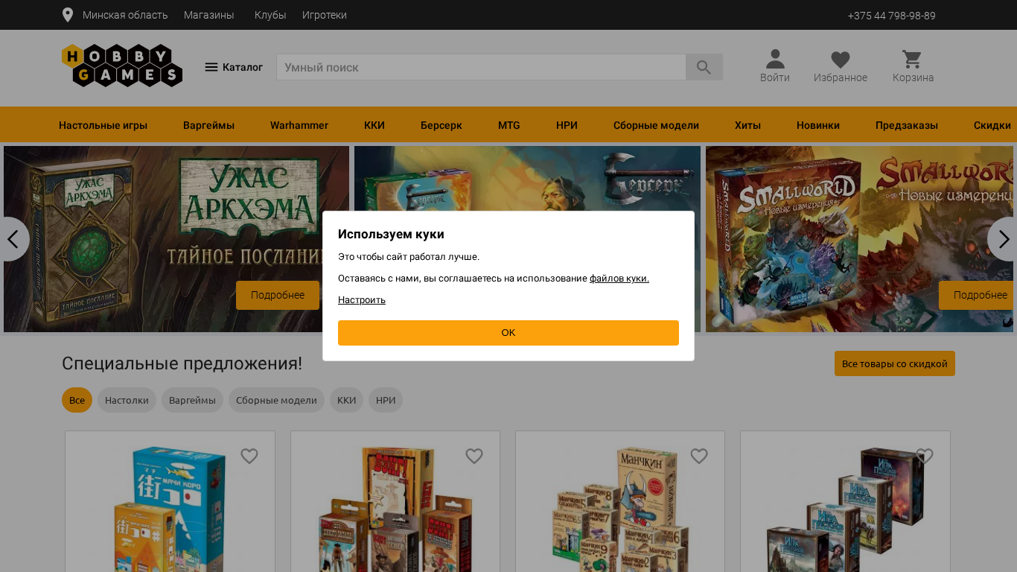
Task: Click the Умный поиск search field
Action: click(480, 67)
